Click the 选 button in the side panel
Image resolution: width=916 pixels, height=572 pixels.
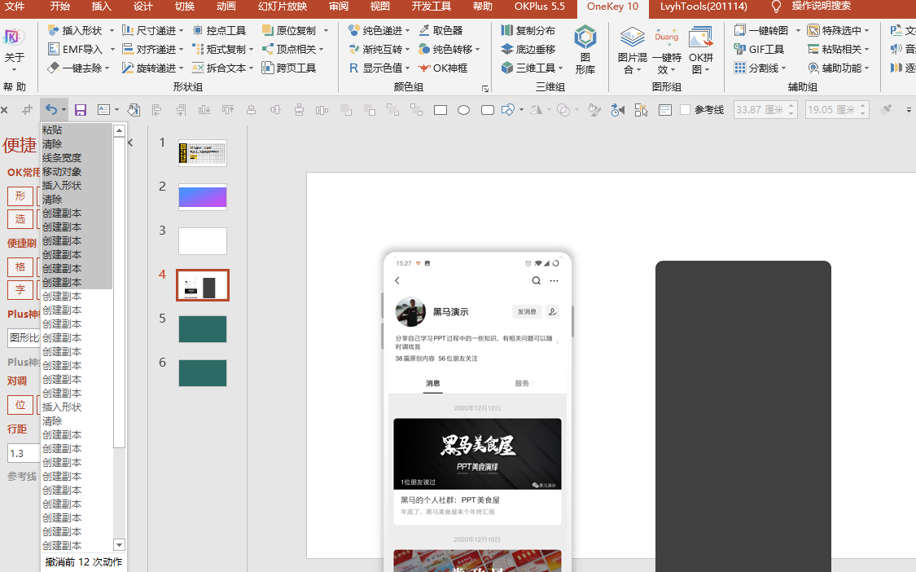[20, 219]
